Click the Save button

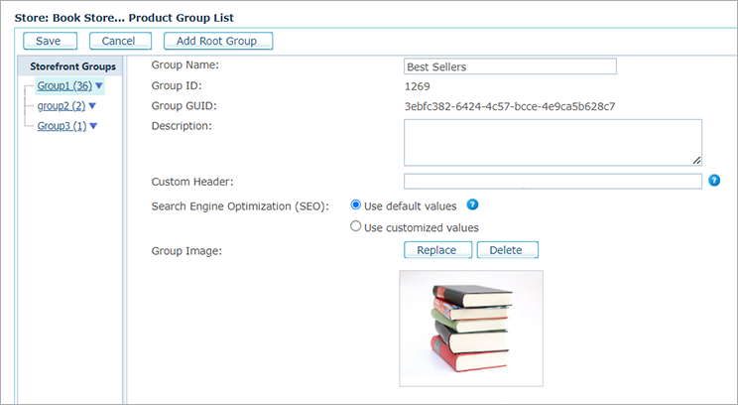[x=50, y=41]
